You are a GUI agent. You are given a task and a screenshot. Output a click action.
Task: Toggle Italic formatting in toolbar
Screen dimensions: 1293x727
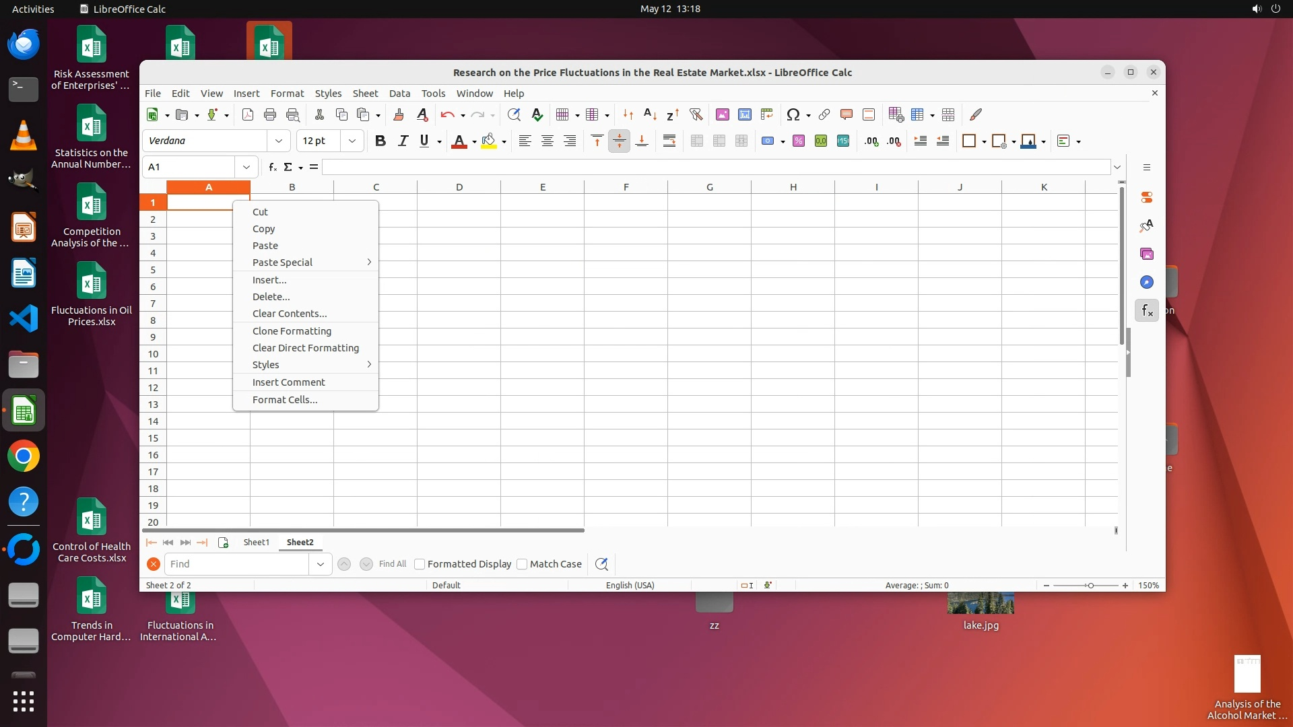click(403, 141)
